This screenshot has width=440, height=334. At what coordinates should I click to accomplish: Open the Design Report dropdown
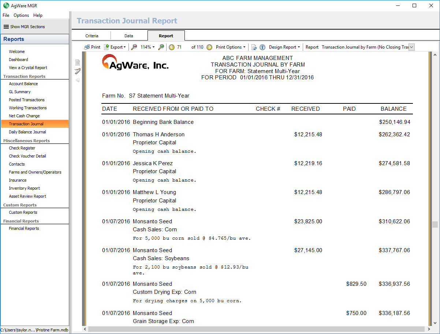tap(284, 47)
